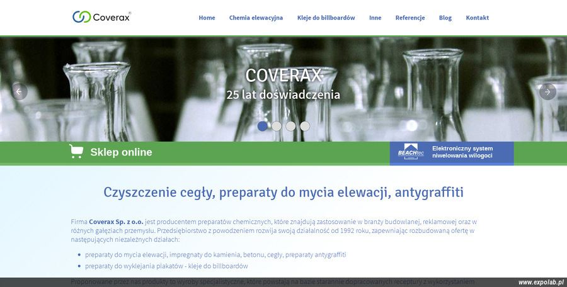Click the BEACHtec logo

(411, 152)
